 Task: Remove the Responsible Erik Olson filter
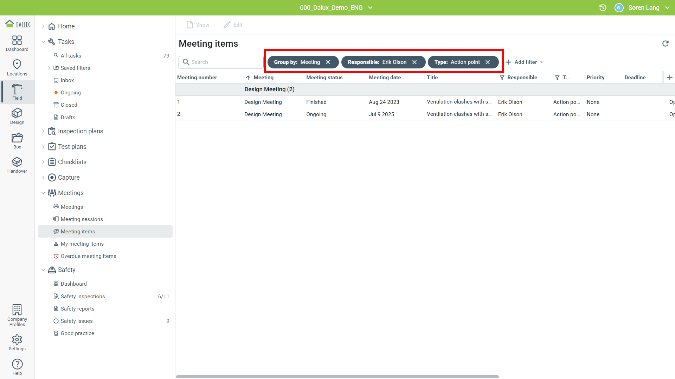pyautogui.click(x=414, y=62)
